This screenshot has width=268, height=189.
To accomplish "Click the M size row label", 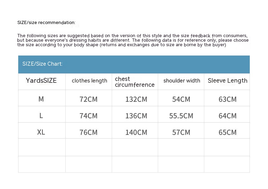I will pos(41,99).
